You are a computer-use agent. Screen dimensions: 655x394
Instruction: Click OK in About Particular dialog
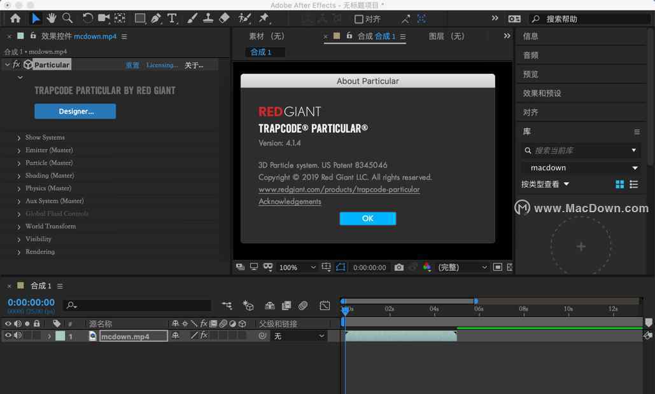pyautogui.click(x=368, y=219)
